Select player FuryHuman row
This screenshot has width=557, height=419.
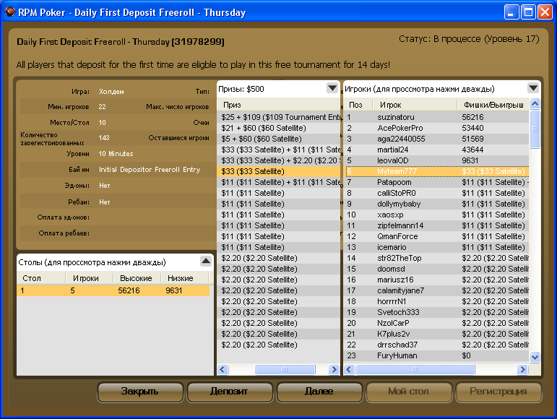(x=436, y=355)
